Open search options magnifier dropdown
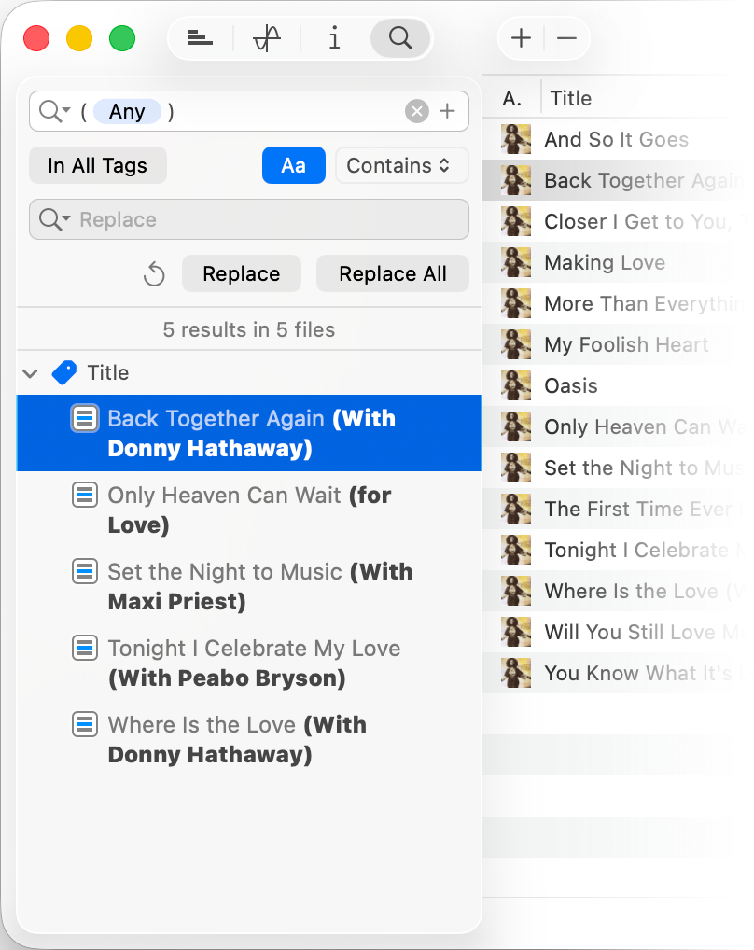Image resolution: width=754 pixels, height=950 pixels. point(55,111)
